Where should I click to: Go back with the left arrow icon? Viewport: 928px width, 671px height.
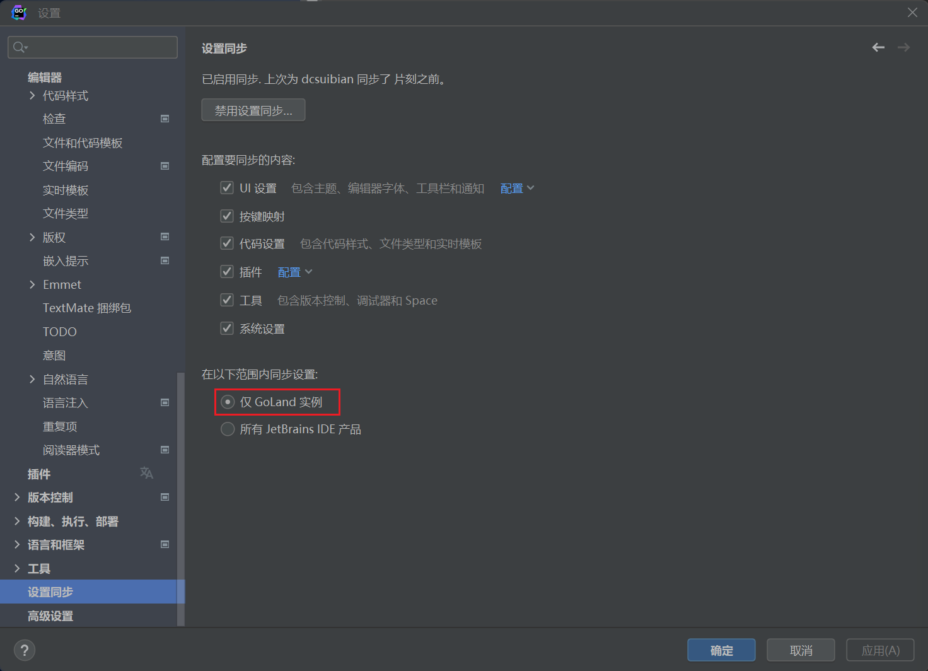coord(878,47)
